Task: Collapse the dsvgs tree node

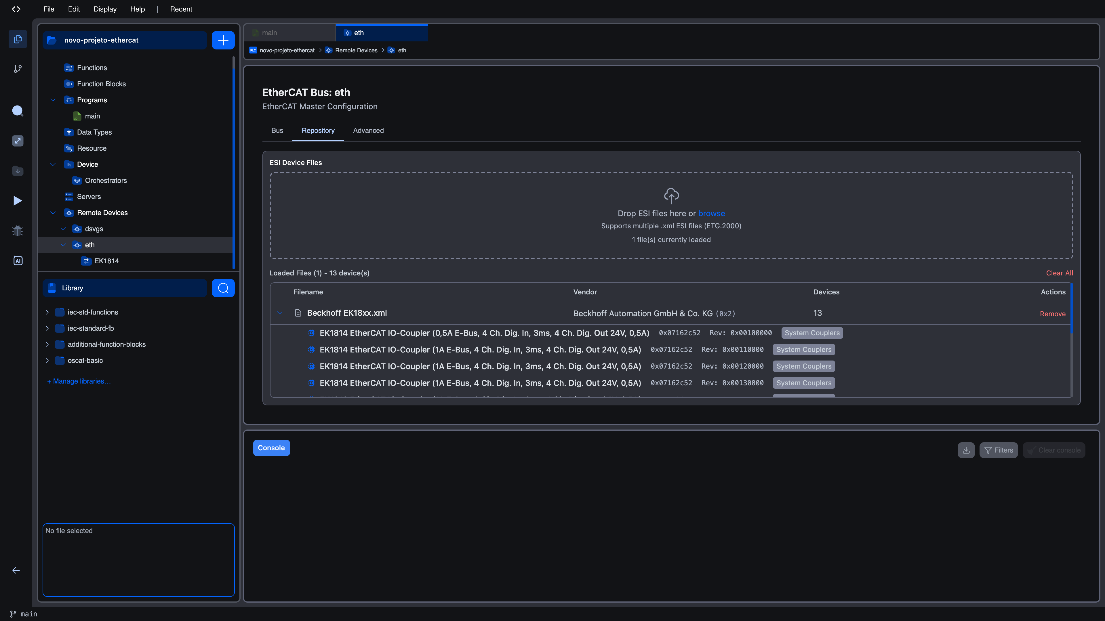Action: [63, 229]
